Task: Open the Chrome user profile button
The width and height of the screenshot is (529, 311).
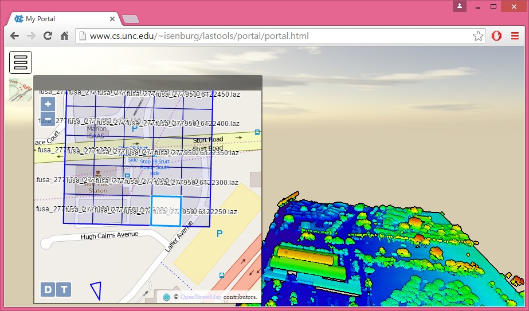Action: 459,6
